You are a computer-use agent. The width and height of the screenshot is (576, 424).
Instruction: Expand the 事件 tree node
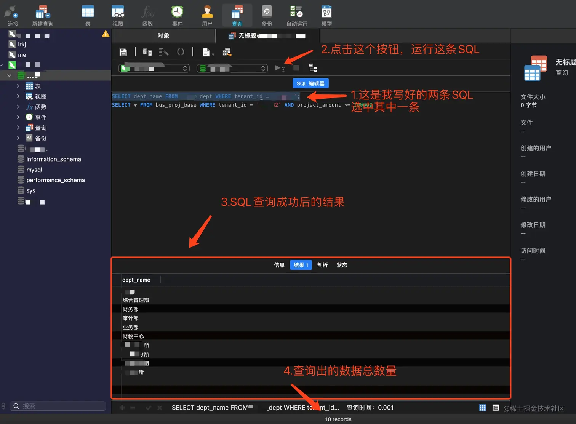click(18, 117)
